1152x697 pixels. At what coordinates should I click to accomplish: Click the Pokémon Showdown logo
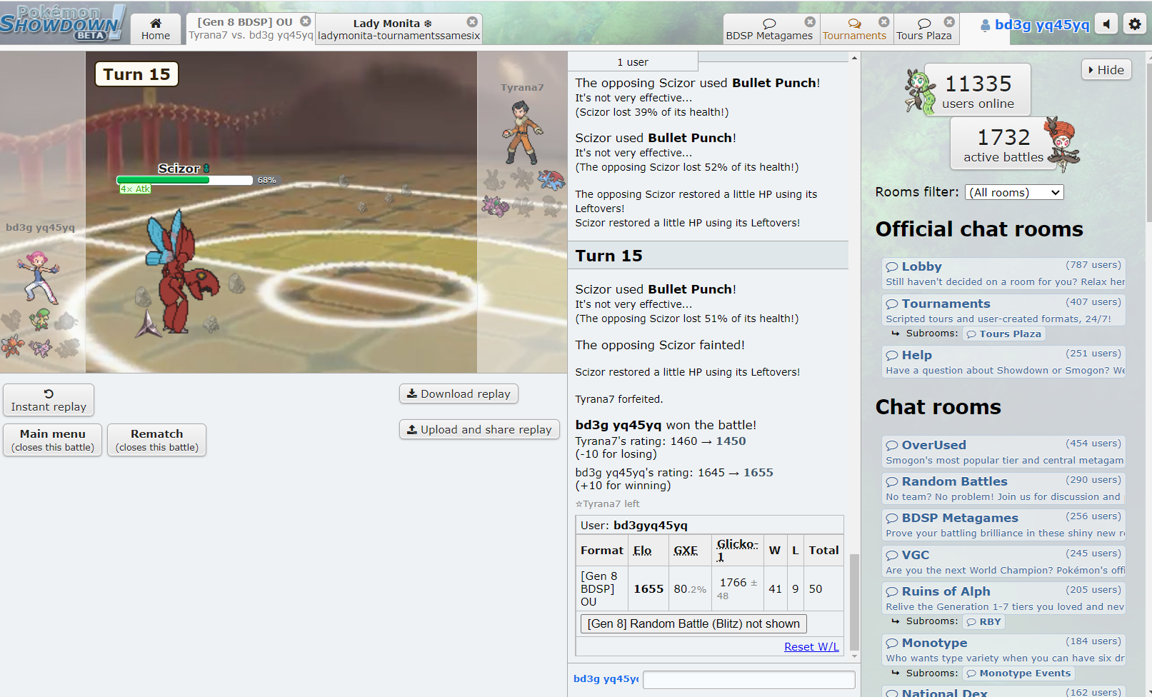(x=63, y=23)
